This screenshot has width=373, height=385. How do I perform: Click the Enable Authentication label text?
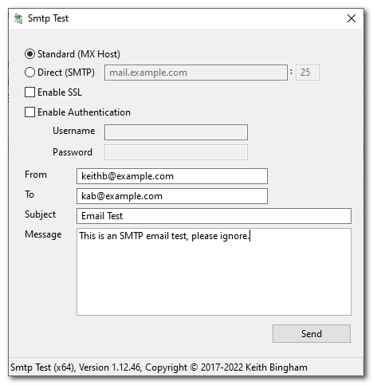(x=84, y=112)
